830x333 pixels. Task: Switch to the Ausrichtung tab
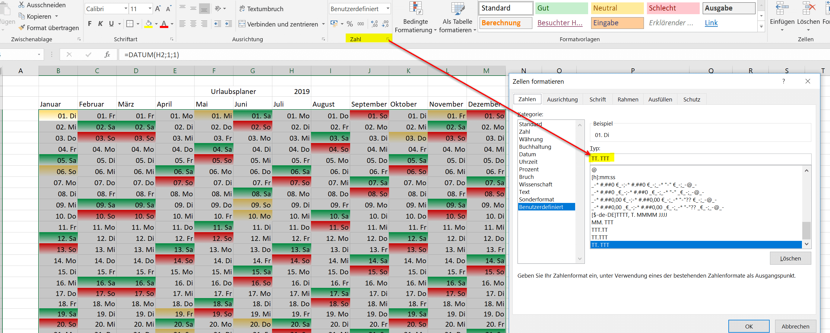[x=562, y=99]
